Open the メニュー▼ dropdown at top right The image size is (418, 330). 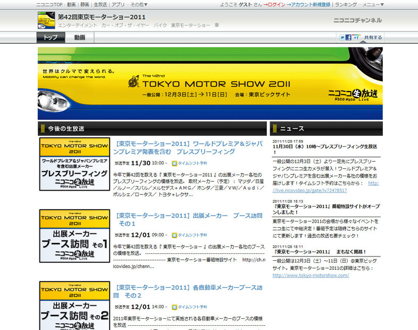tap(373, 5)
